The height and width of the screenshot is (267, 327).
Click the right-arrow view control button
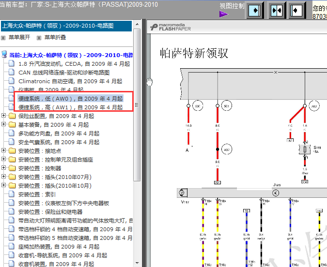[x=255, y=10]
